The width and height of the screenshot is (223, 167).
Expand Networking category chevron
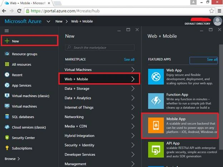(x=133, y=117)
